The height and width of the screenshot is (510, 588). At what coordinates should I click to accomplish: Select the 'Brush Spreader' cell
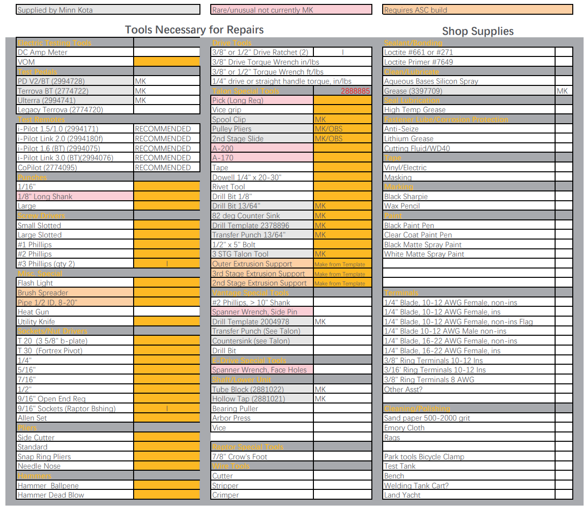[75, 293]
